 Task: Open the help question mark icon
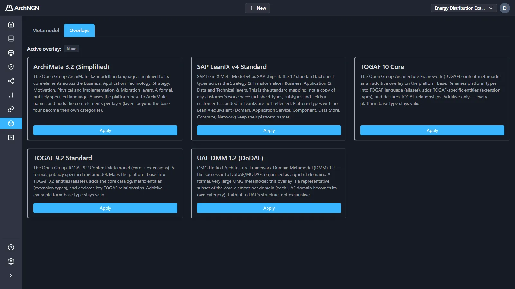coord(11,247)
